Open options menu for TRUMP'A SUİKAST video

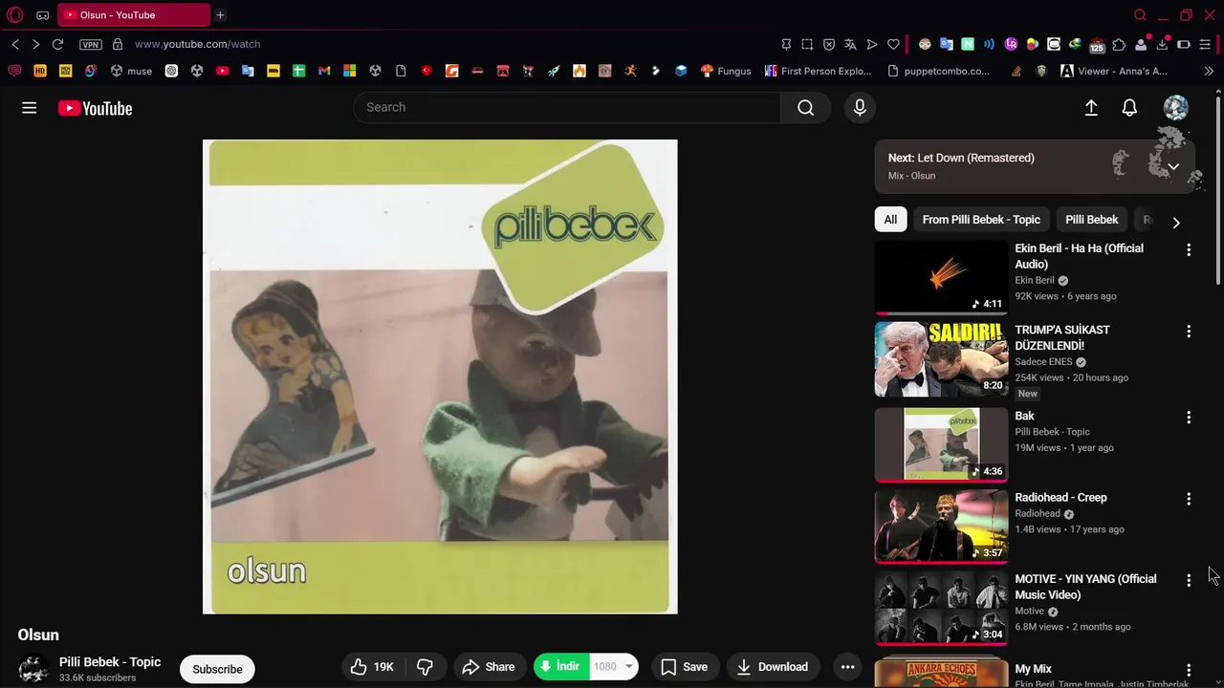pos(1189,332)
